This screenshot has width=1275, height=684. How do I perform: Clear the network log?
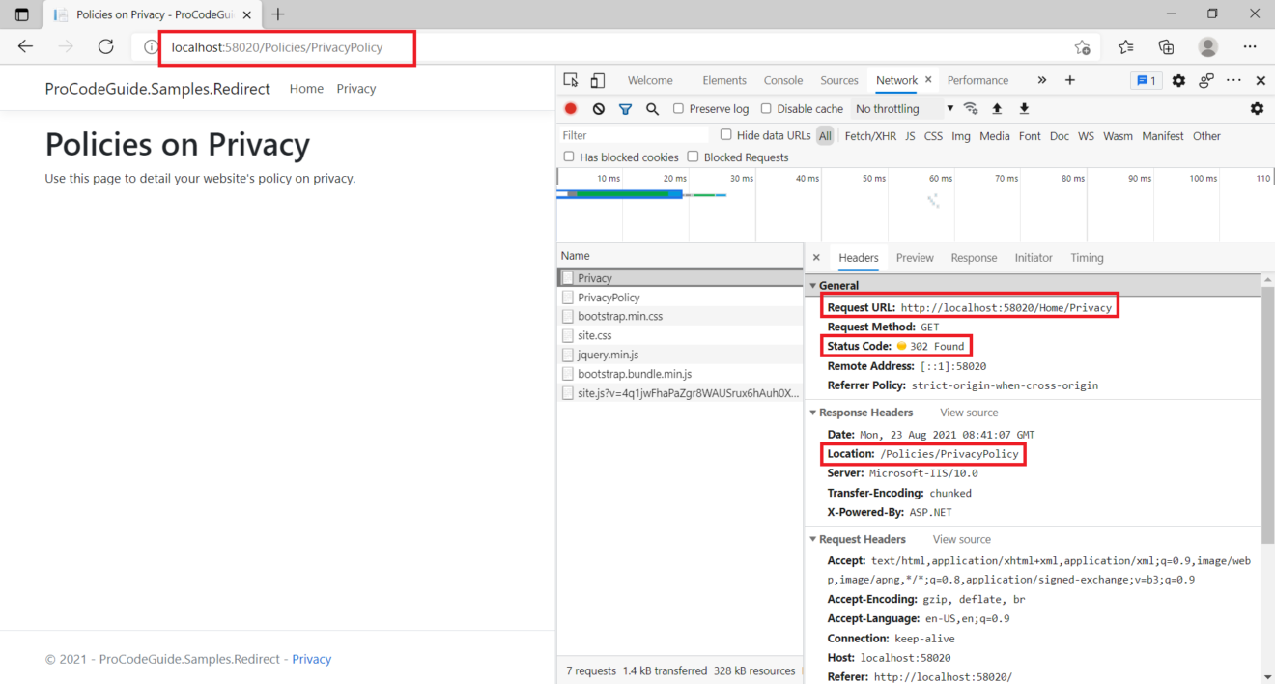click(x=598, y=108)
